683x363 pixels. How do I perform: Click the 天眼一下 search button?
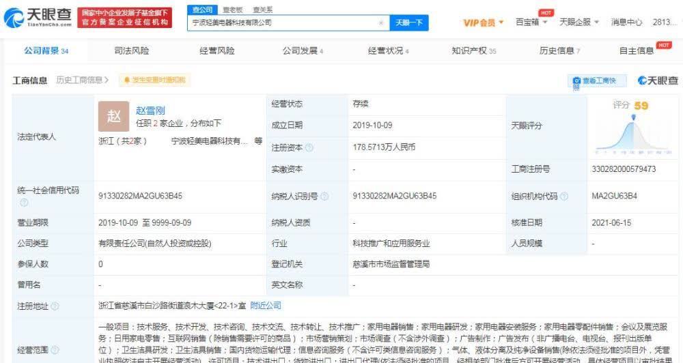tap(409, 23)
